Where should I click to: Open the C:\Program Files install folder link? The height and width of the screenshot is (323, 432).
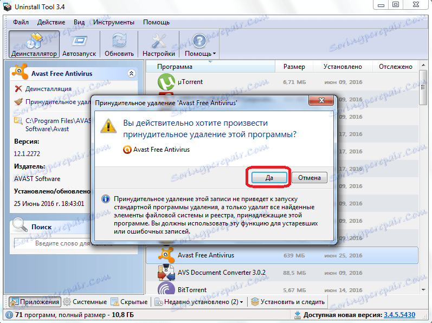[x=58, y=125]
